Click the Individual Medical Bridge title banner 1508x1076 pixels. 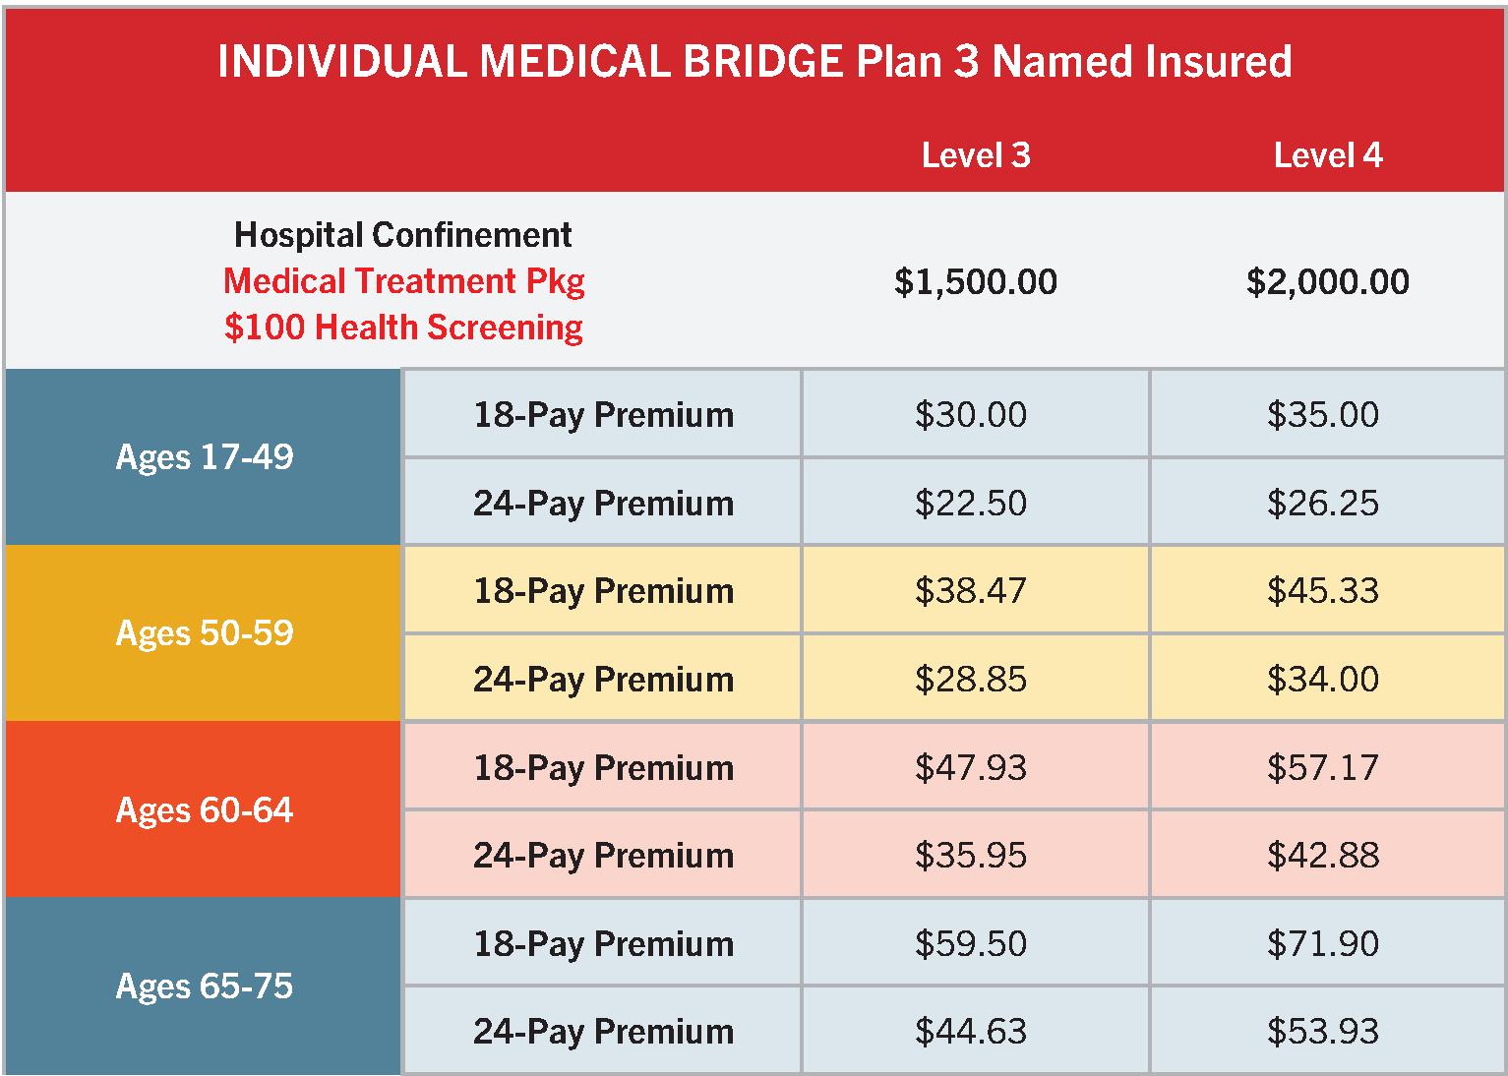[754, 62]
